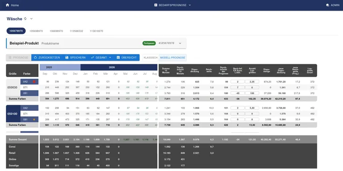Click the disabled PROGNOSE button

pos(19,57)
